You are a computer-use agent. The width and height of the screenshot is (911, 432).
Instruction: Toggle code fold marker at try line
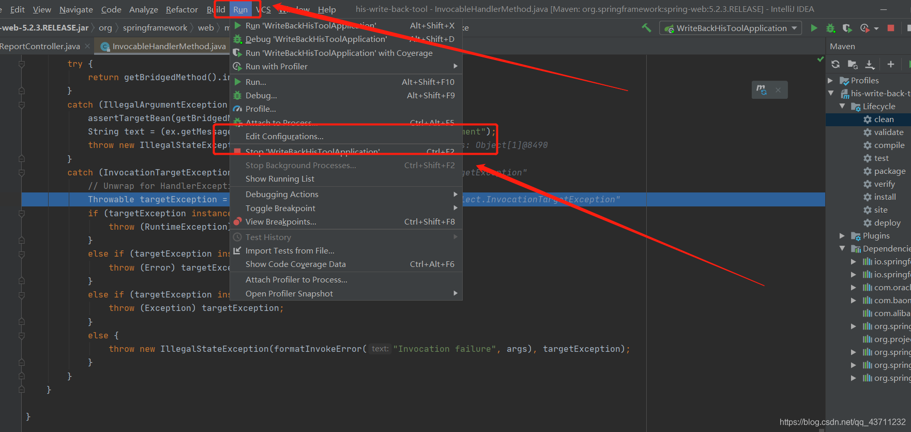click(x=22, y=64)
